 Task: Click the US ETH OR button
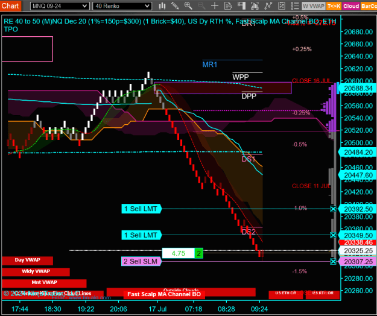coord(286,295)
